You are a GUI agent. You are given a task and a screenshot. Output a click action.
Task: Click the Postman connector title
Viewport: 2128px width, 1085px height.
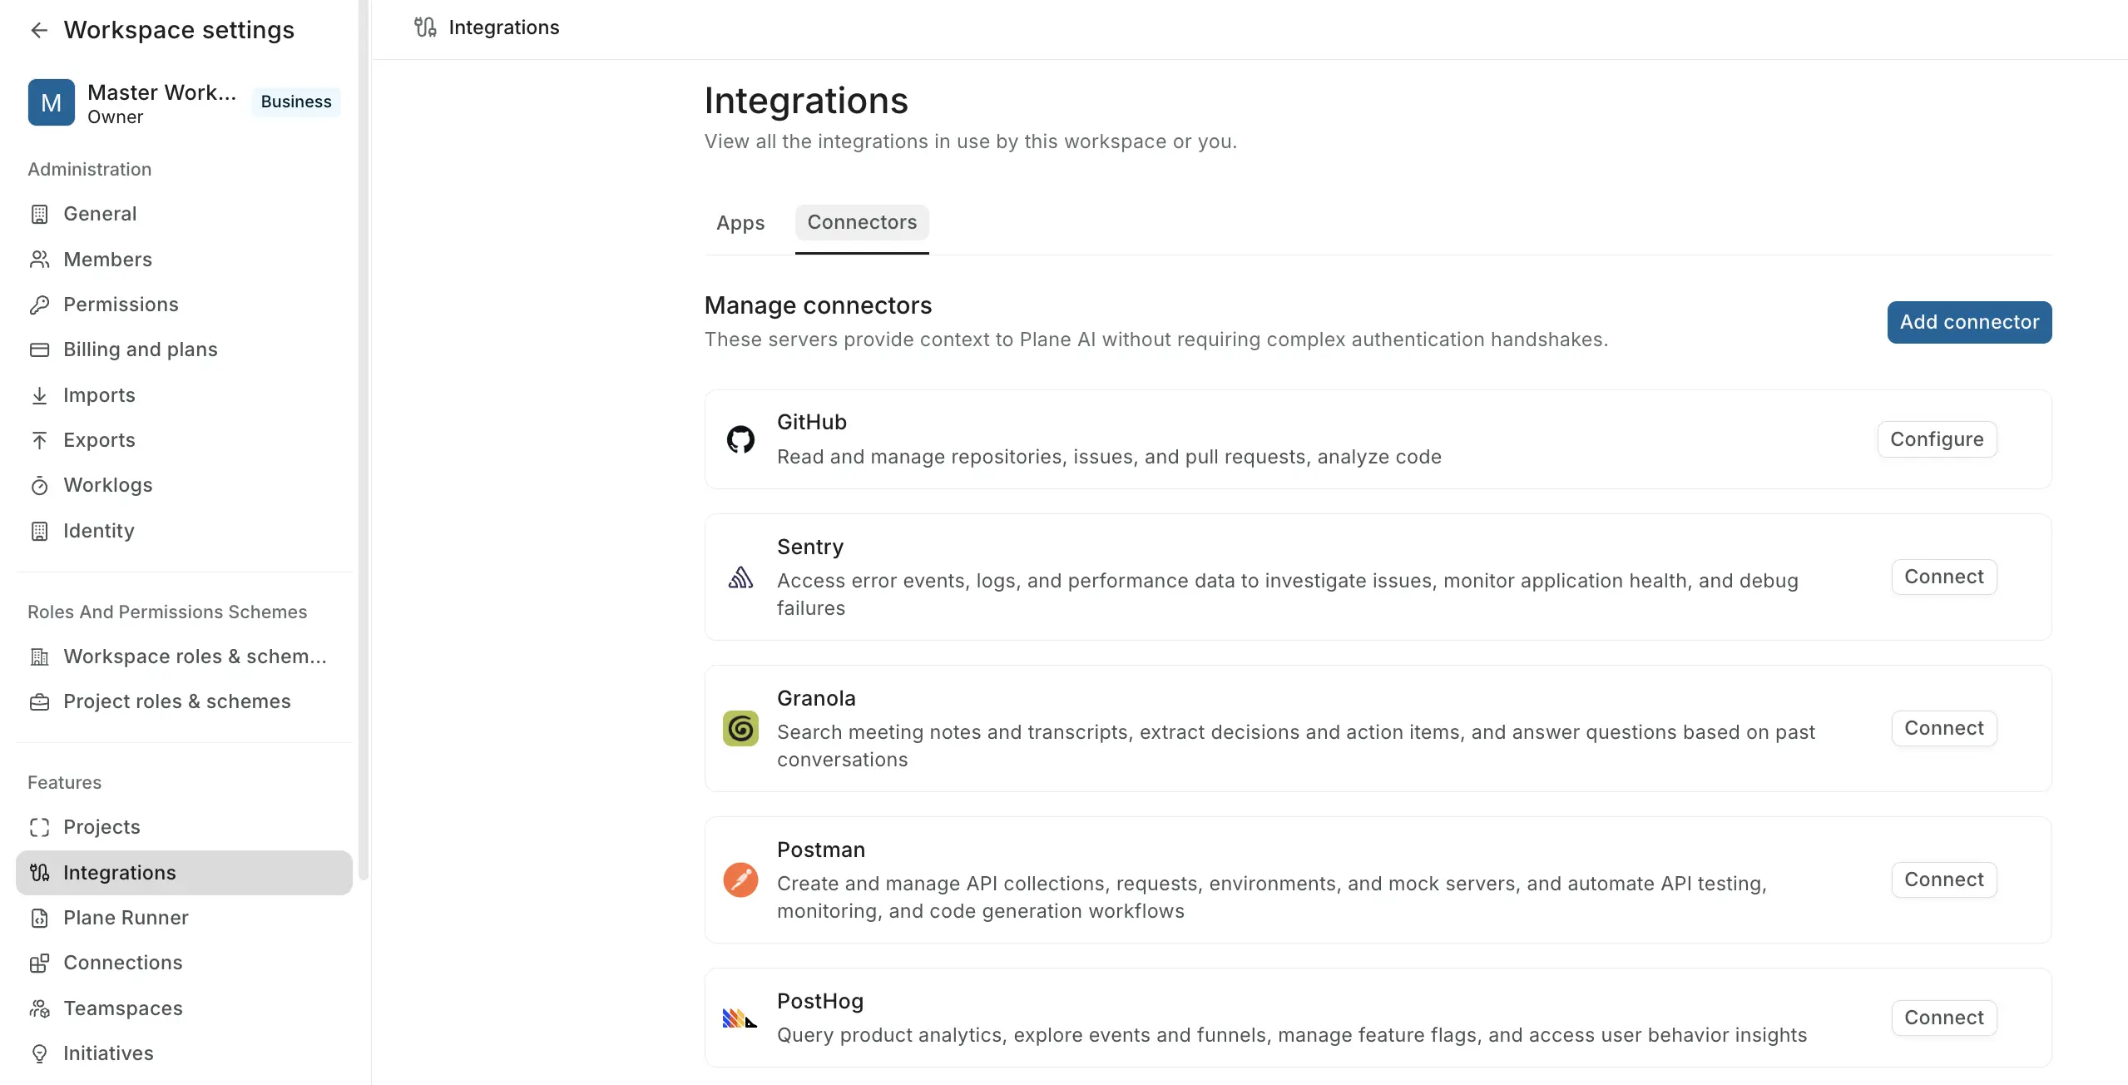[821, 850]
